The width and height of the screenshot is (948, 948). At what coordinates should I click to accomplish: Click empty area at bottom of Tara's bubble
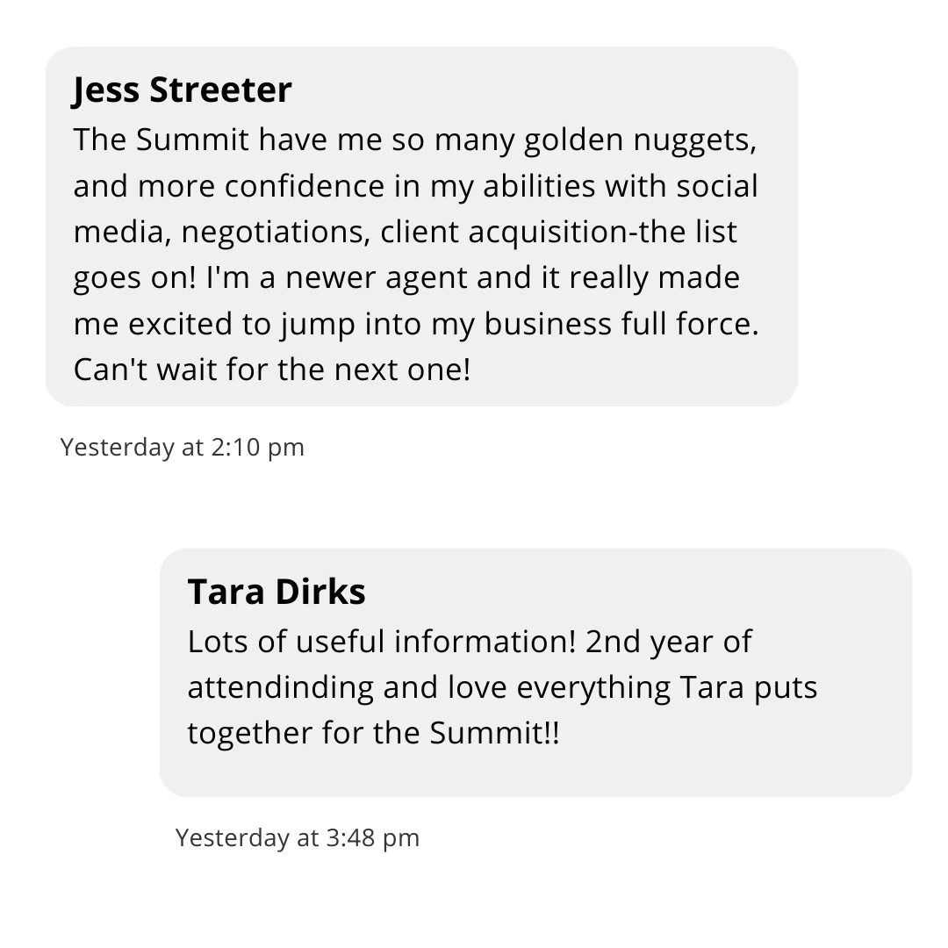click(535, 774)
